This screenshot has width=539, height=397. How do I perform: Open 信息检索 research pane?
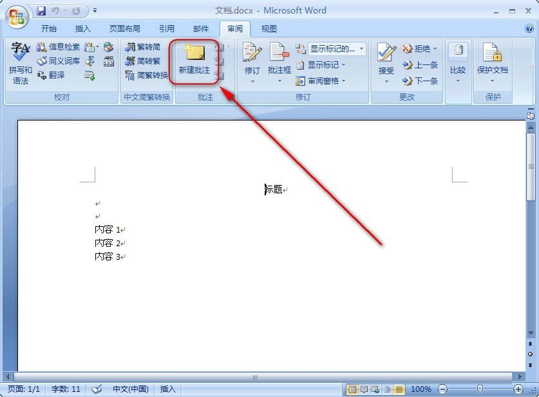[59, 47]
